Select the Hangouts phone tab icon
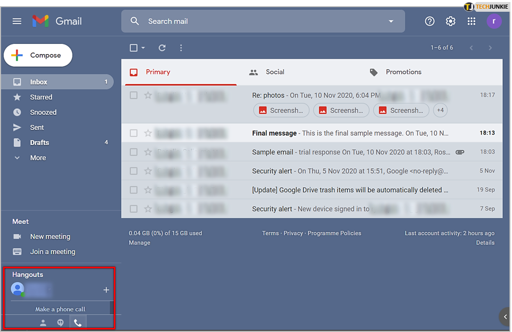This screenshot has height=332, width=512. [x=78, y=322]
